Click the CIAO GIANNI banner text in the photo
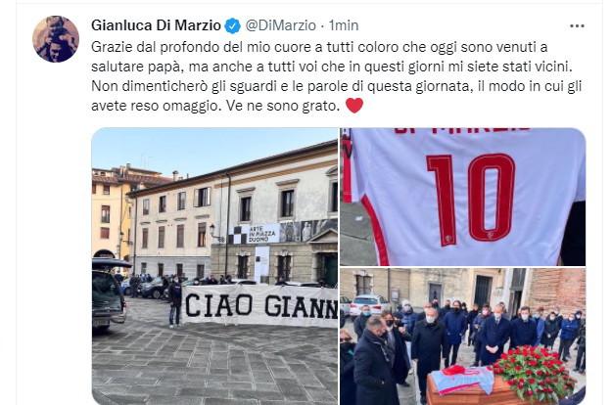The width and height of the screenshot is (611, 405). tap(260, 305)
